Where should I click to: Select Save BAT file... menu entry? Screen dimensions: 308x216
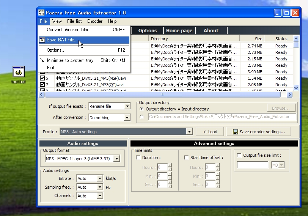tap(84, 40)
